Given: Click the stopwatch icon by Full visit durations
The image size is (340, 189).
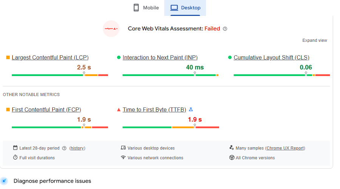Looking at the screenshot, I should tap(15, 157).
